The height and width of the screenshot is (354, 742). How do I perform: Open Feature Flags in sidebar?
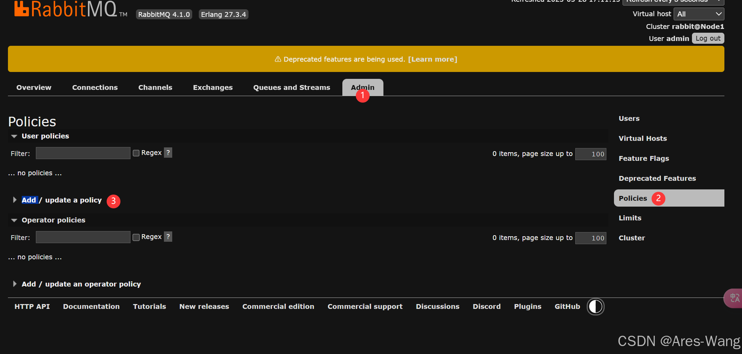(644, 158)
